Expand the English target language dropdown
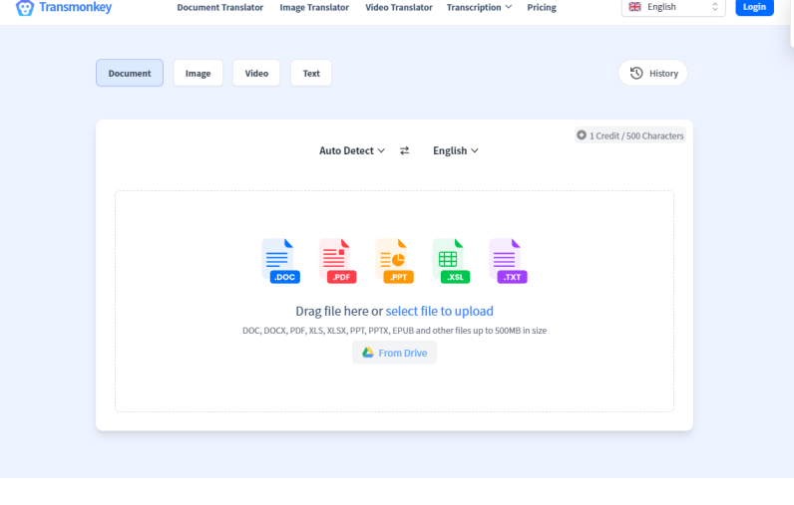The width and height of the screenshot is (794, 505). (x=455, y=151)
